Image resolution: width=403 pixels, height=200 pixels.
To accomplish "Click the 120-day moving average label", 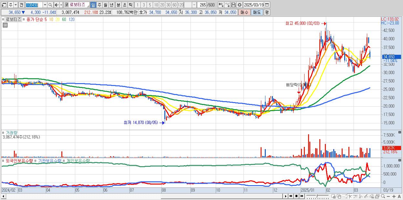I will point(71,19).
